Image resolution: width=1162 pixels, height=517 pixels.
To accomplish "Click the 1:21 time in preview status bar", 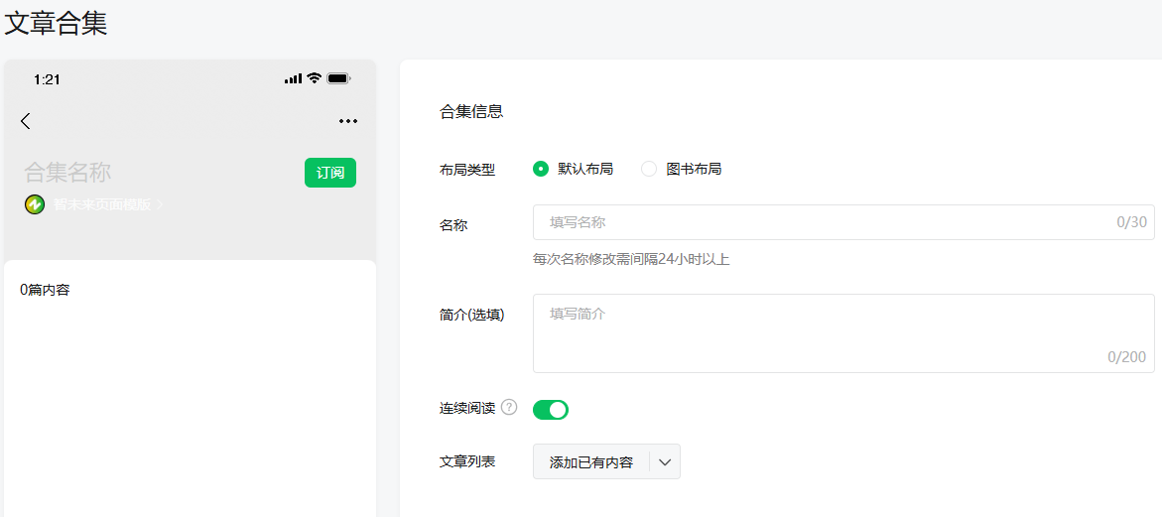I will (47, 79).
